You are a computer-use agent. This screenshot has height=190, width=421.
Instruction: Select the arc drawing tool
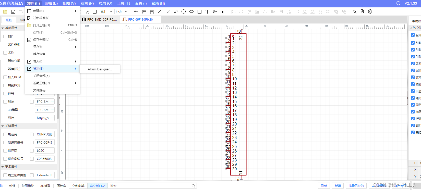[x=168, y=11]
